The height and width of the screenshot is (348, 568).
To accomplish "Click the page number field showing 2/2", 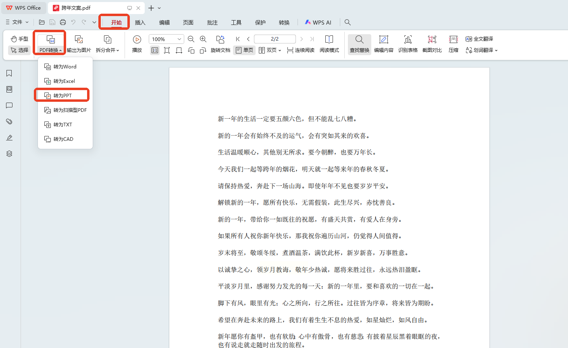I will pos(275,39).
